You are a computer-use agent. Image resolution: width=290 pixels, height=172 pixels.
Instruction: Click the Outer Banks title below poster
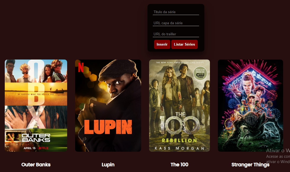click(x=36, y=165)
